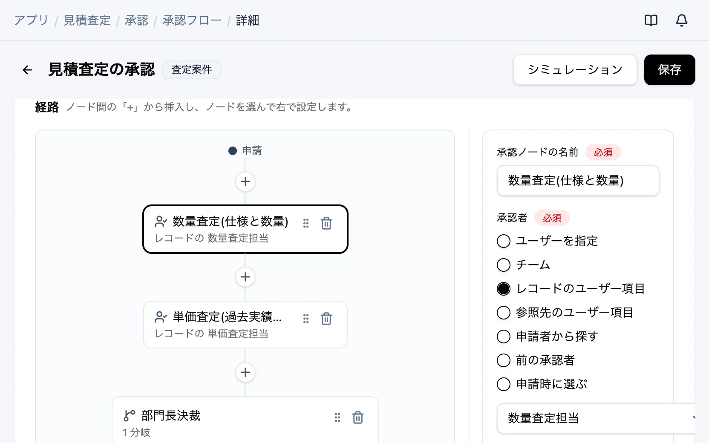Click the drag handle of 部門長決裁 node
709x443 pixels.
[337, 417]
